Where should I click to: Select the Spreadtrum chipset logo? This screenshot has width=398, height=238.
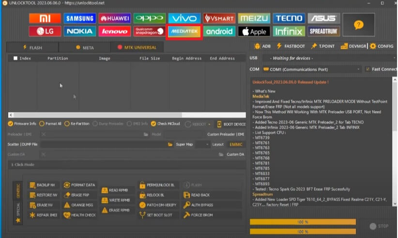(323, 32)
